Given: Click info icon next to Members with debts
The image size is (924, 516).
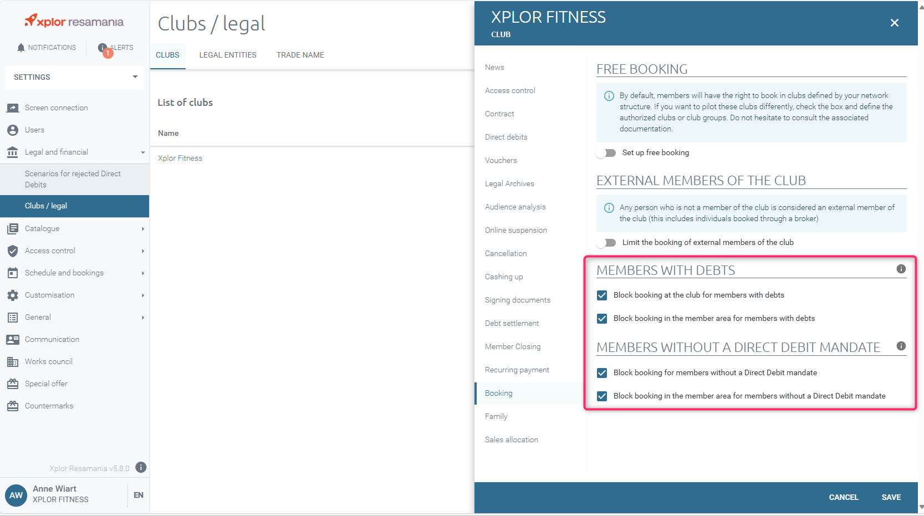Looking at the screenshot, I should click(x=901, y=269).
